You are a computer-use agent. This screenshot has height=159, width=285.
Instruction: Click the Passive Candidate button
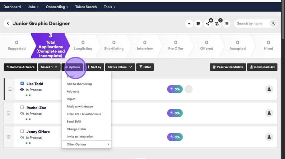click(x=228, y=67)
